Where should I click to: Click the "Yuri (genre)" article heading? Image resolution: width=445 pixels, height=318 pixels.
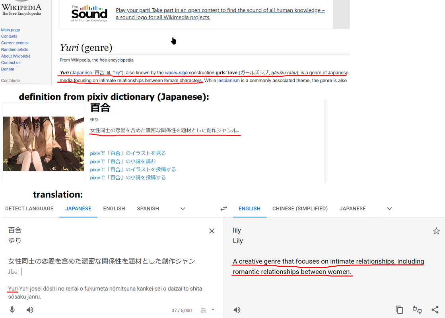86,47
